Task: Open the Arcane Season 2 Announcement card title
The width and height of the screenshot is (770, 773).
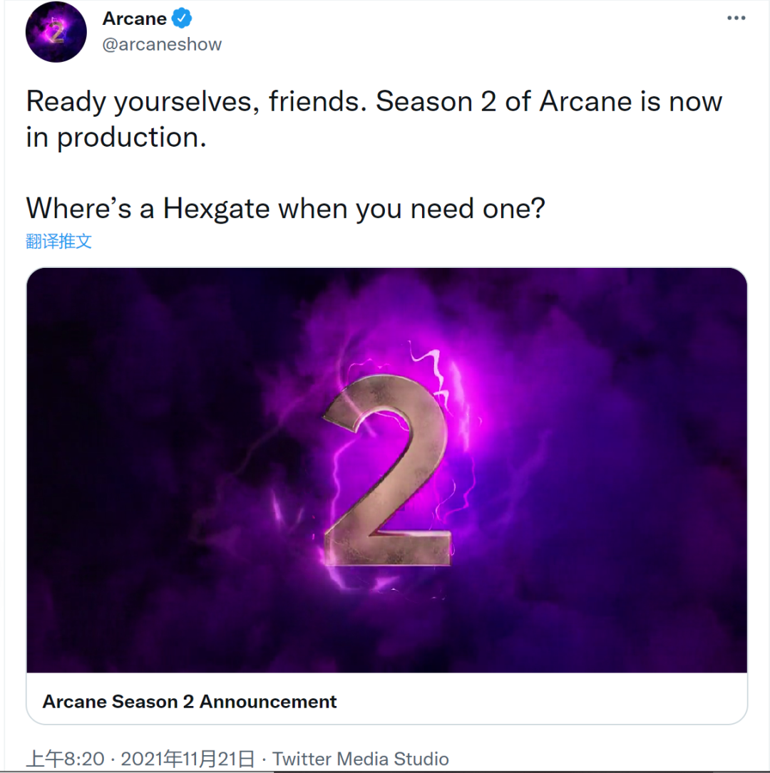Action: pyautogui.click(x=190, y=701)
